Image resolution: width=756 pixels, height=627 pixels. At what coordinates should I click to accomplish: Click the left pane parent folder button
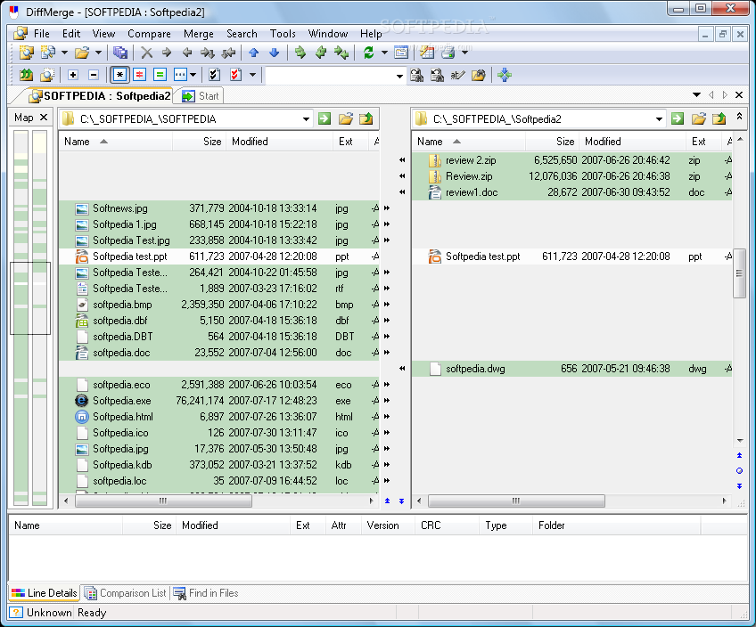(366, 118)
